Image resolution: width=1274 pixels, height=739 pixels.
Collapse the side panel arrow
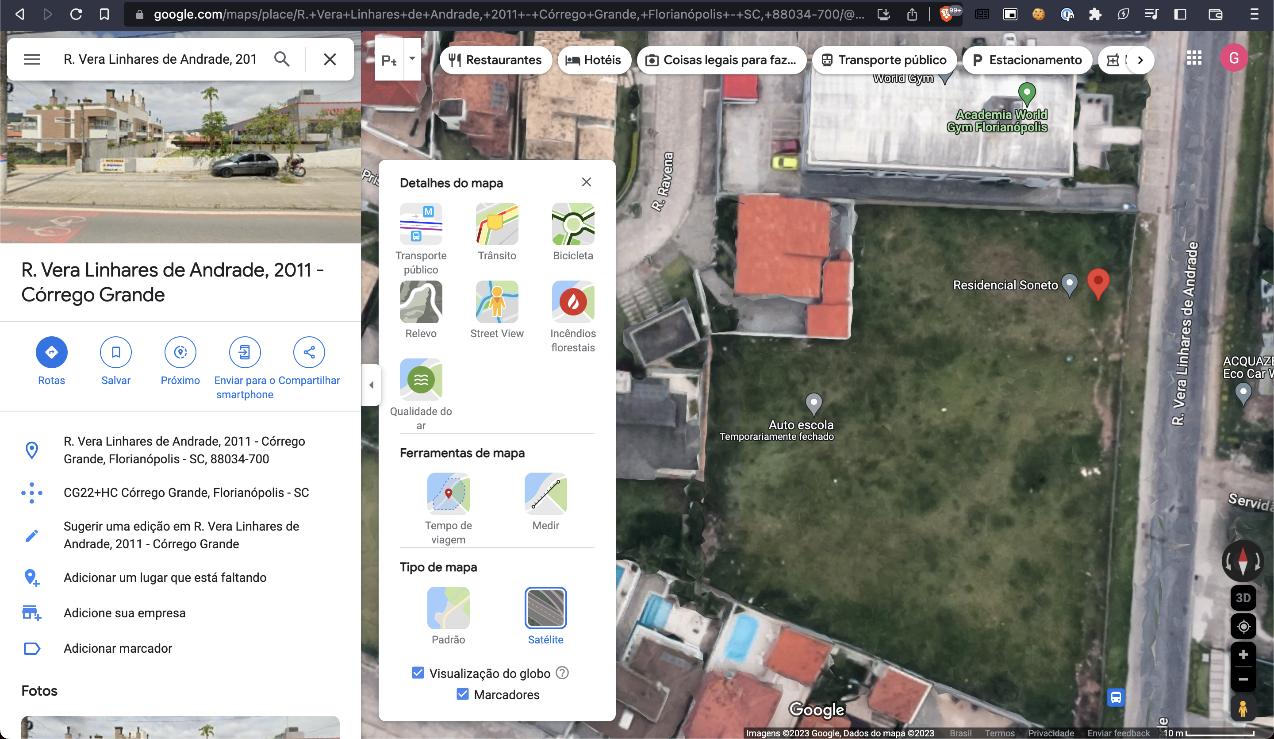[x=371, y=385]
